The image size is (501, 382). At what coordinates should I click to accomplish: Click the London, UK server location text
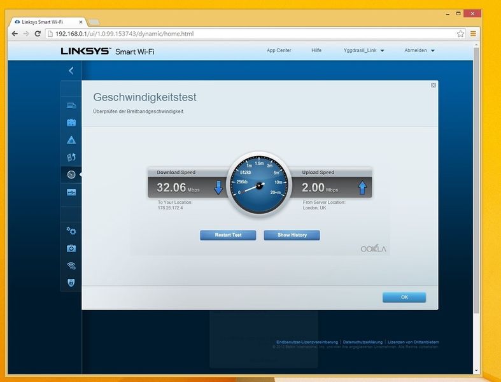click(x=314, y=208)
